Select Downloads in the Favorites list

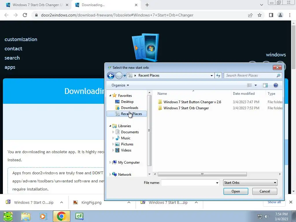pyautogui.click(x=129, y=108)
